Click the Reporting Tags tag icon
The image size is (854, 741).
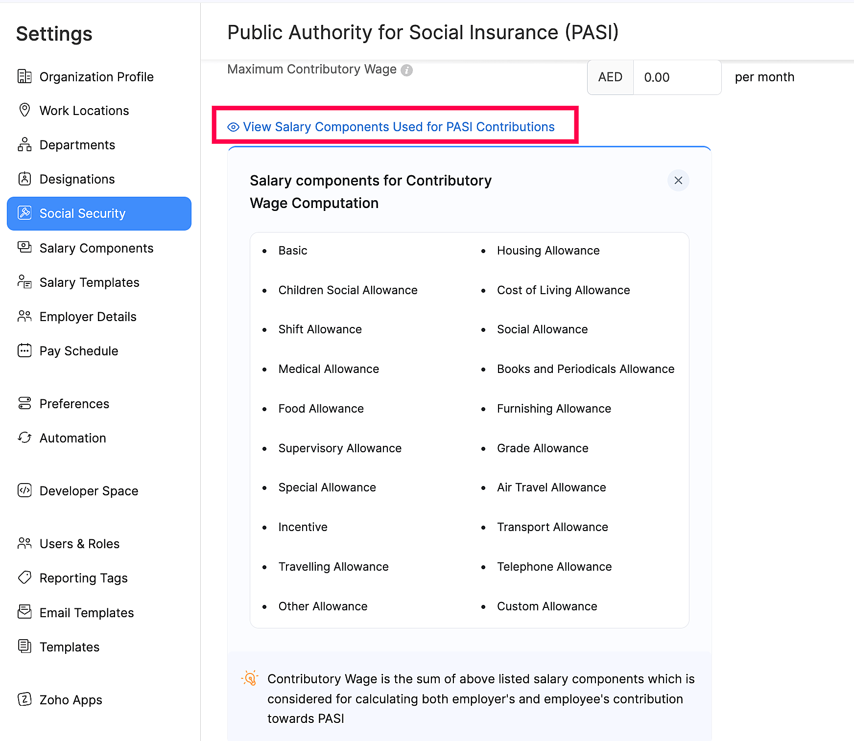pyautogui.click(x=24, y=578)
